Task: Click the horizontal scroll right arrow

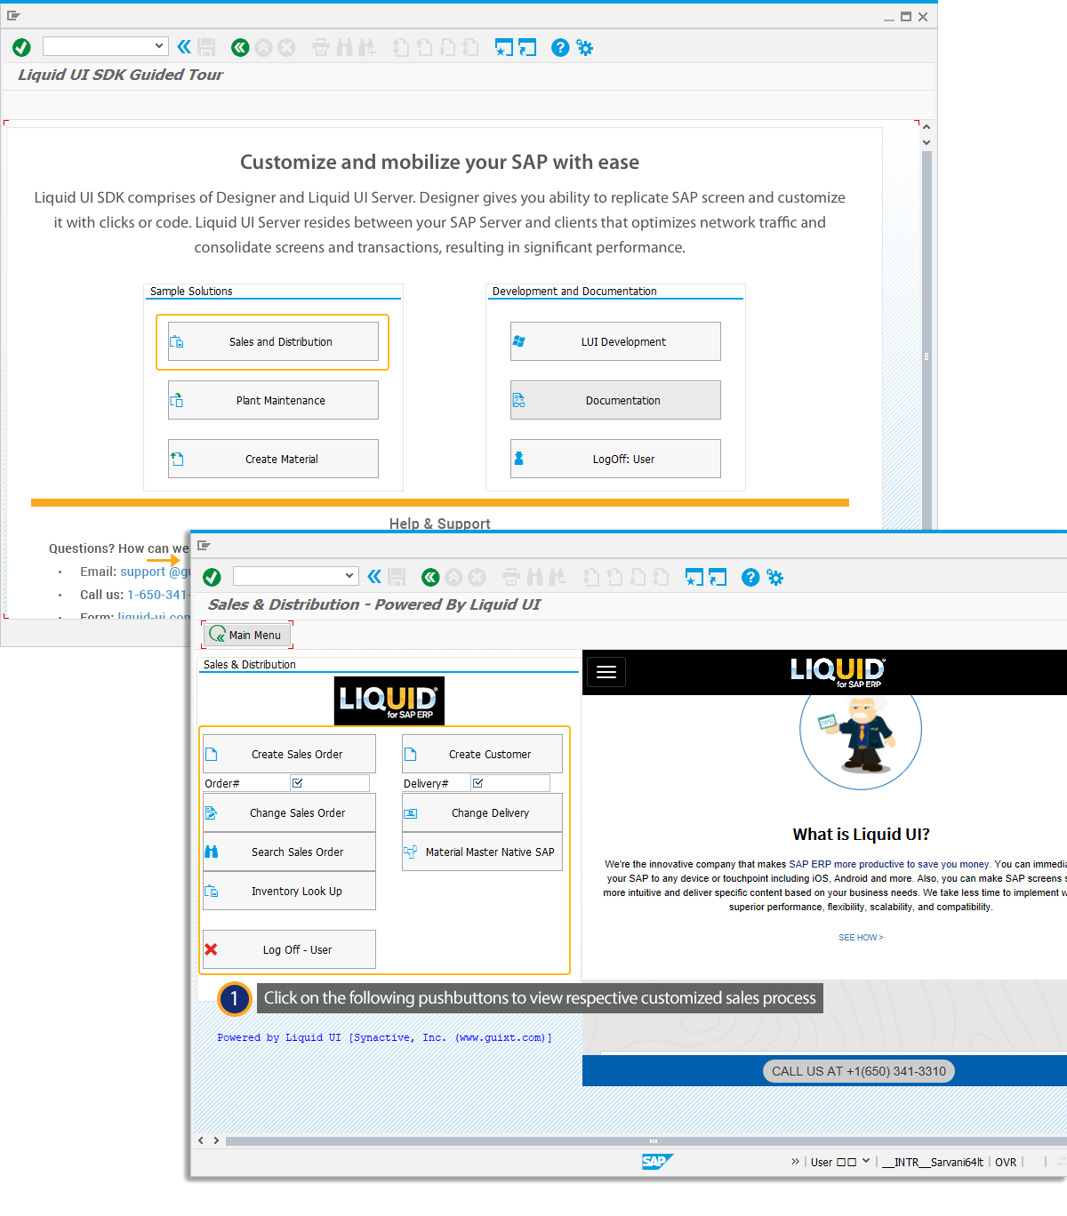Action: coord(216,1140)
